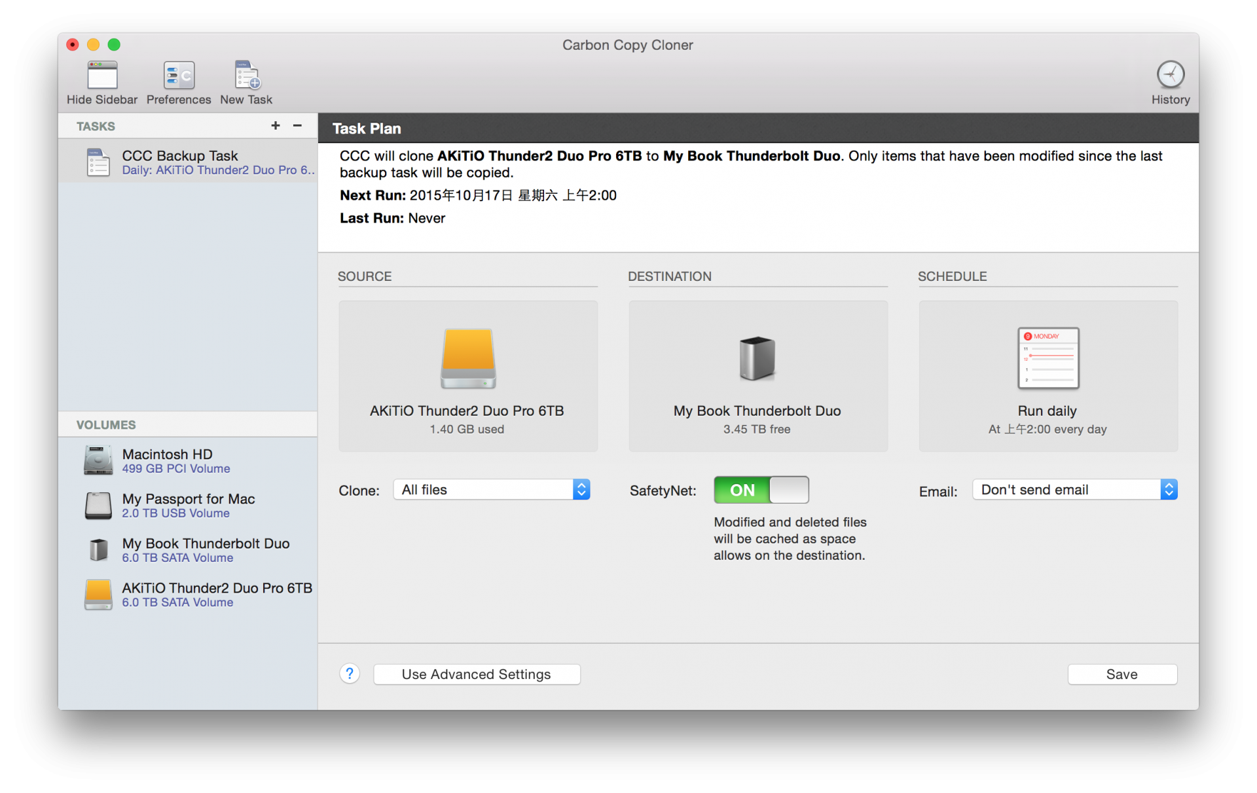The height and width of the screenshot is (793, 1257).
Task: Click the Hide Sidebar toolbar icon
Action: pyautogui.click(x=102, y=76)
